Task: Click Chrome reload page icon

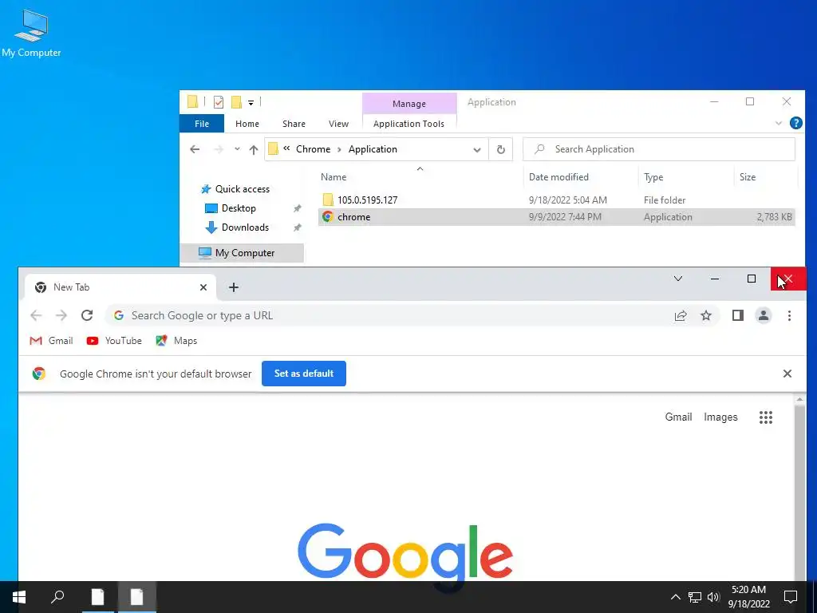Action: click(x=87, y=315)
